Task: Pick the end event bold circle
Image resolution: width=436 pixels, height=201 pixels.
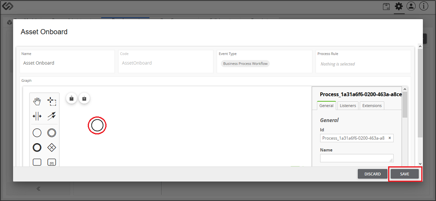Action: click(x=37, y=148)
